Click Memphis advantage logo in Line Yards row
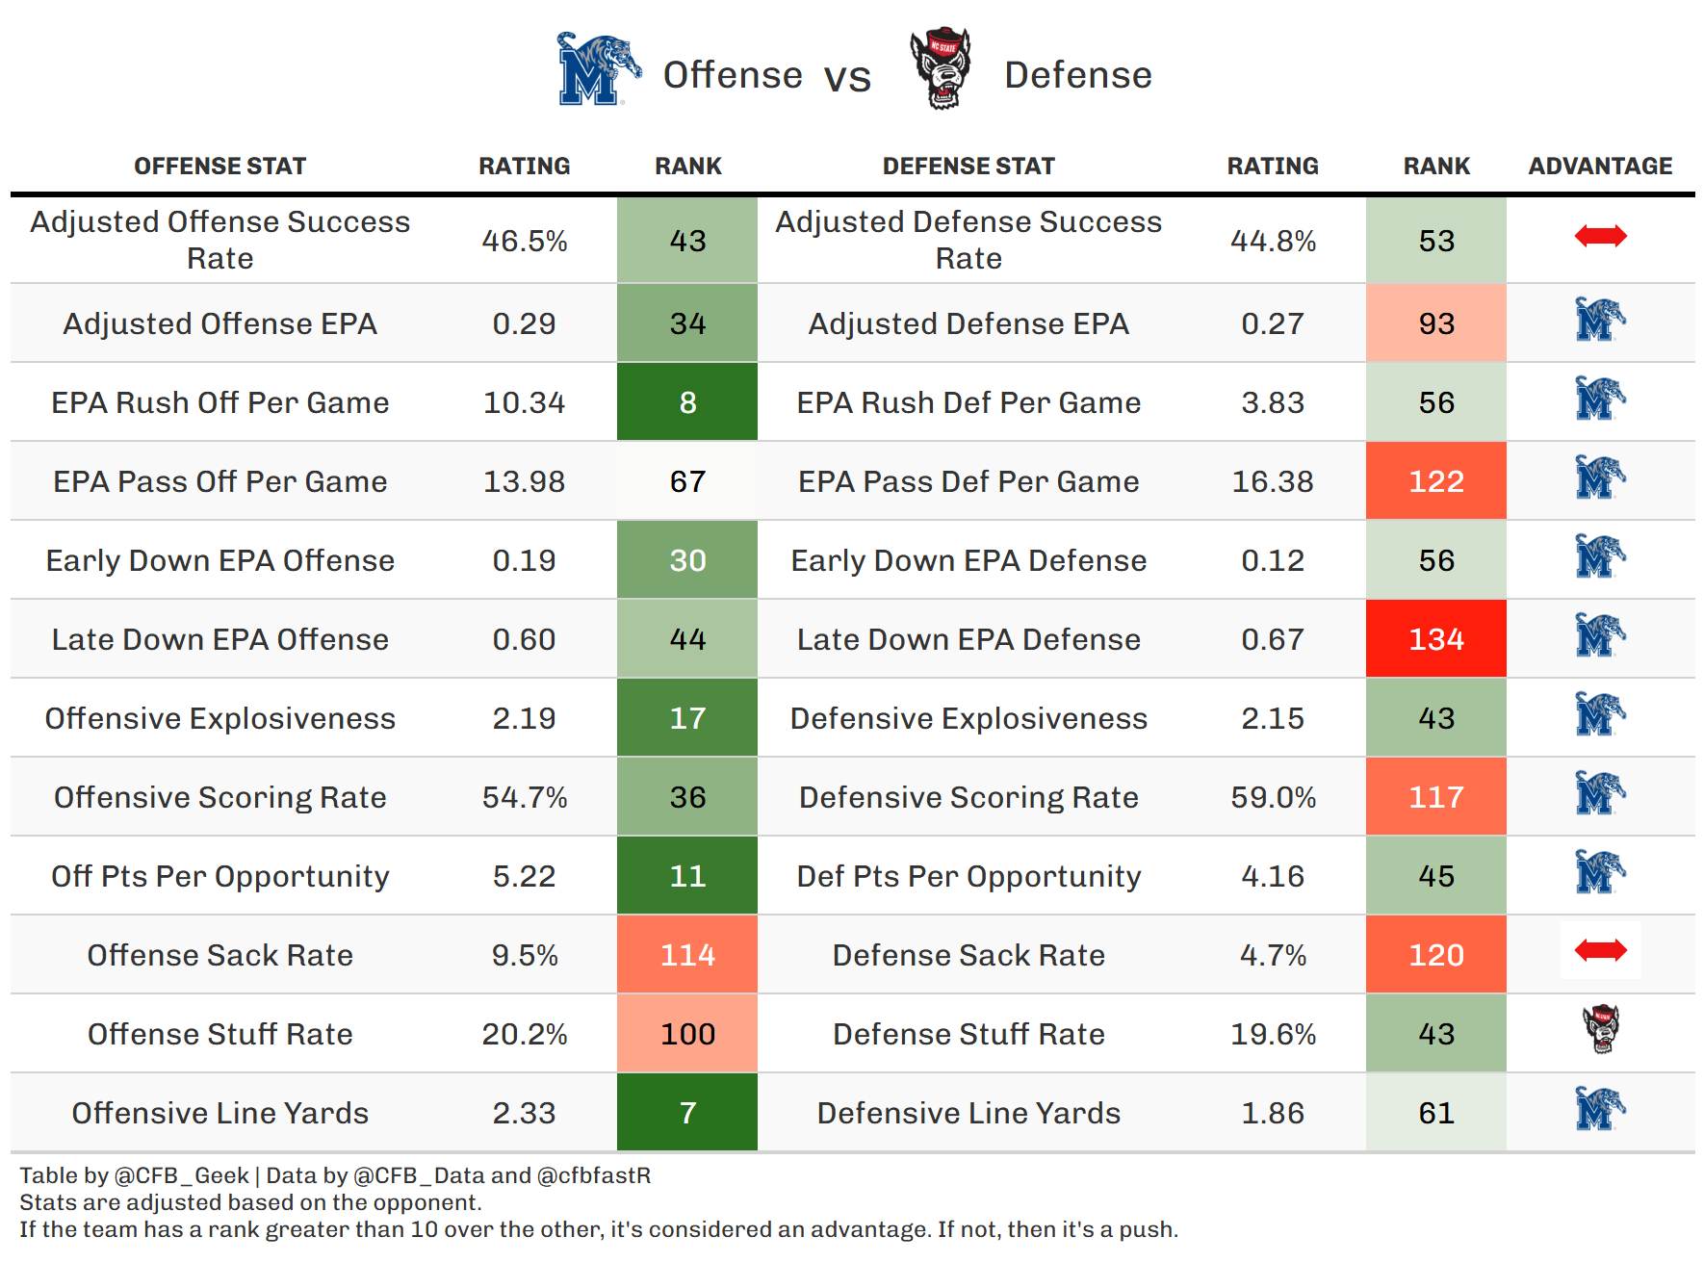This screenshot has width=1704, height=1263. 1600,1109
